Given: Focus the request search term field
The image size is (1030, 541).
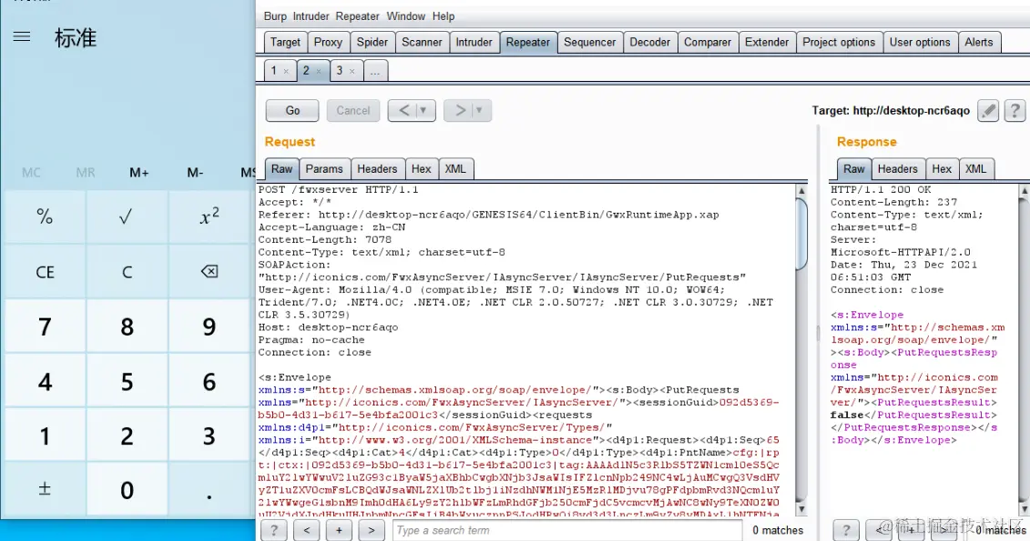Looking at the screenshot, I should click(x=566, y=530).
